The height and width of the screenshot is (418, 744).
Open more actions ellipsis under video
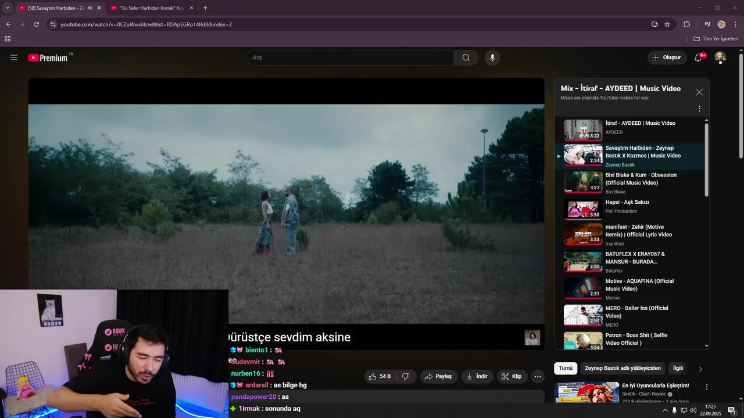[538, 376]
